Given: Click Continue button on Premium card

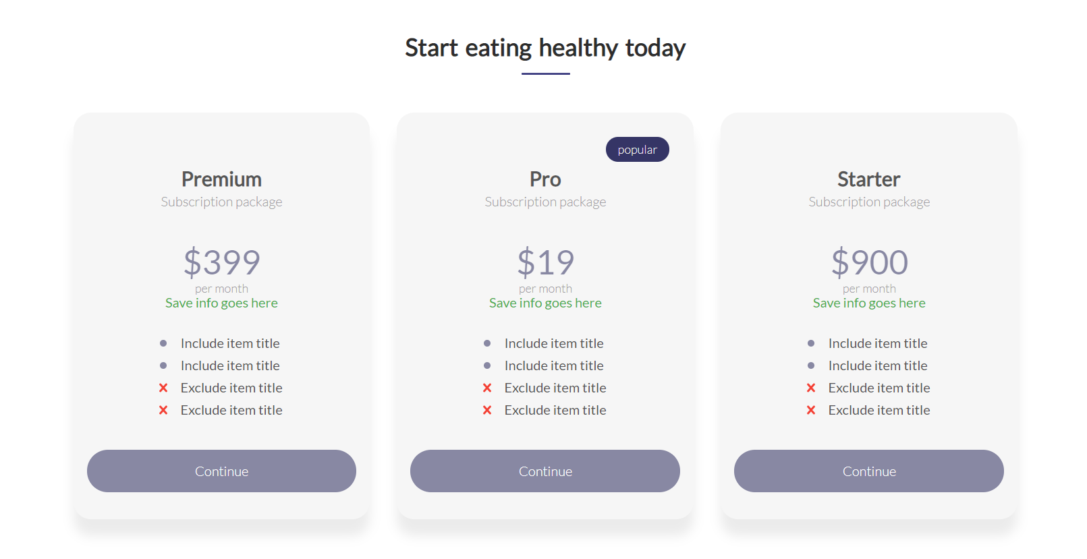Looking at the screenshot, I should tap(221, 471).
